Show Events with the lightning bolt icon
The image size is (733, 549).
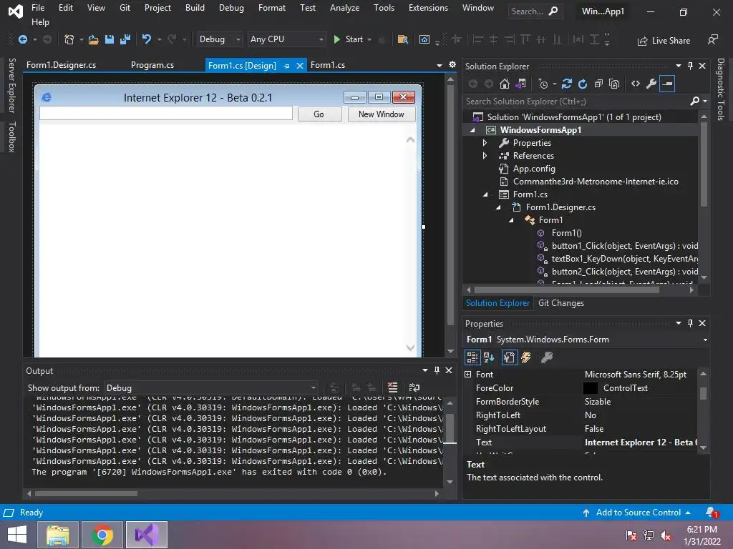pos(526,357)
